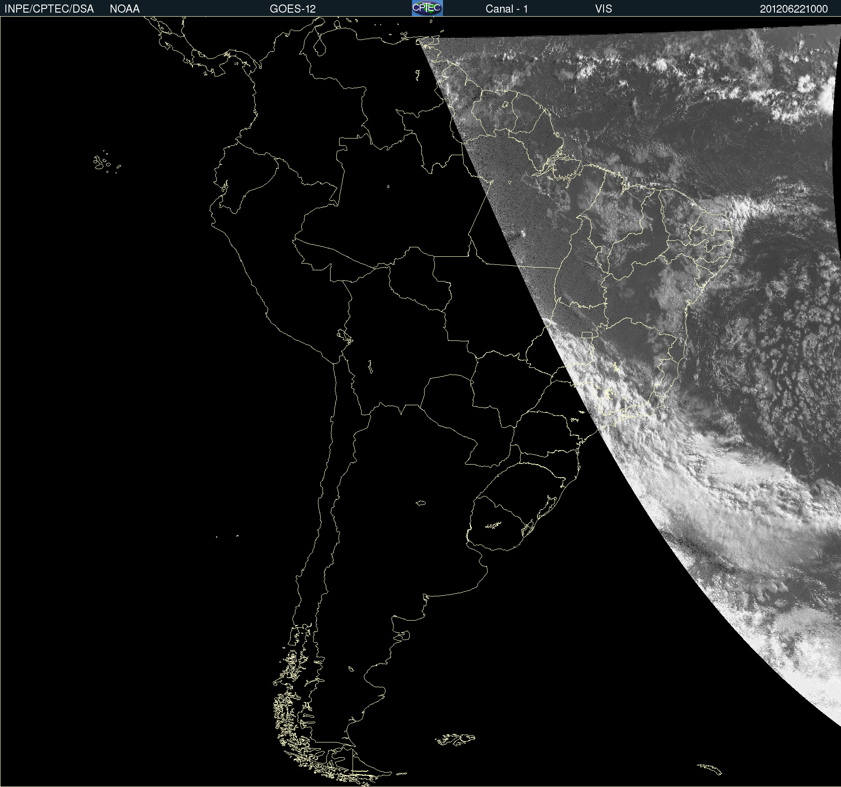Viewport: 841px width, 787px height.
Task: Click the CPTEC logo in the header
Action: (x=427, y=8)
